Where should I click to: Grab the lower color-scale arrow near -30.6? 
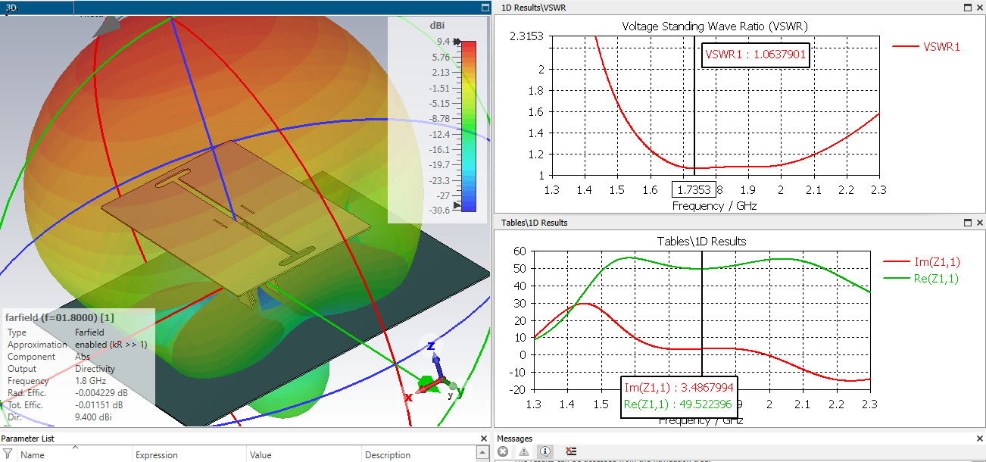point(457,205)
